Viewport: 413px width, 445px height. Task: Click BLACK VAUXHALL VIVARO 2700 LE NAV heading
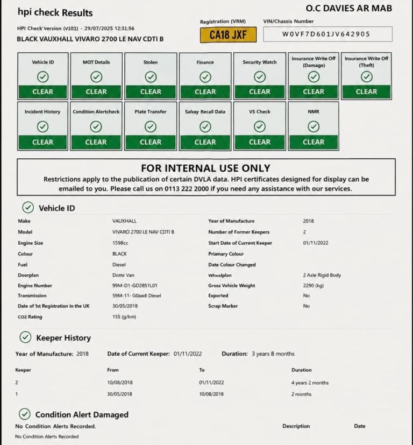90,39
